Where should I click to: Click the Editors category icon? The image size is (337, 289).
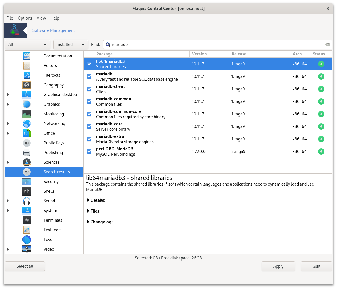[27, 66]
